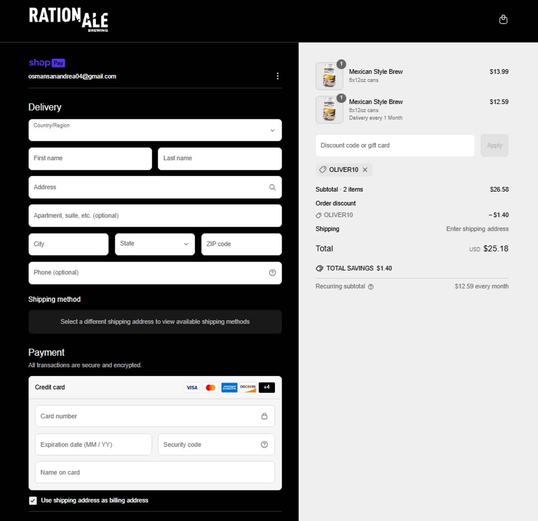
Task: Click the Subtotal value $26.58
Action: [499, 189]
